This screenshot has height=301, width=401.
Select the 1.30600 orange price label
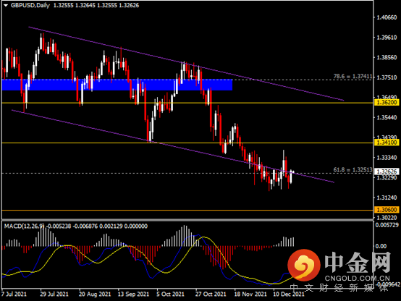point(387,210)
